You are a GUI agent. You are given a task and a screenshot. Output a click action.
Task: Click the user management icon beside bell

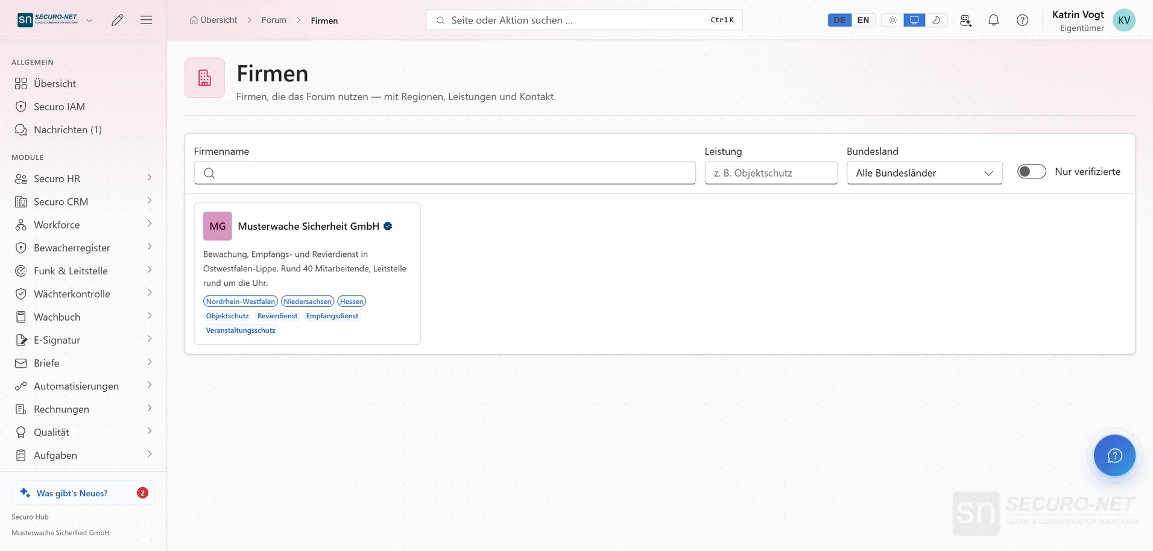click(965, 20)
